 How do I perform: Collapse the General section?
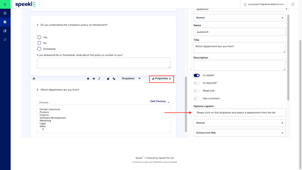click(239, 18)
